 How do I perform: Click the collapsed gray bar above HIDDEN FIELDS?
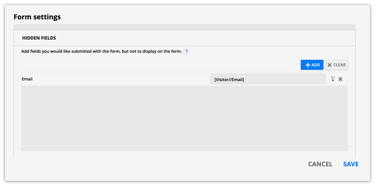pos(185,27)
